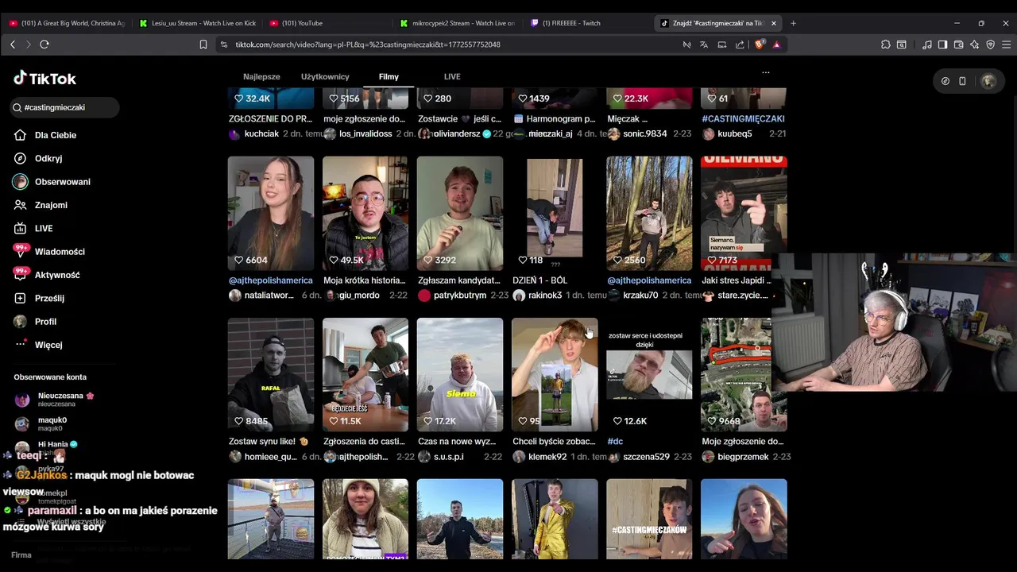1017x572 pixels.
Task: Switch to the Najlepsze tab
Action: [261, 76]
